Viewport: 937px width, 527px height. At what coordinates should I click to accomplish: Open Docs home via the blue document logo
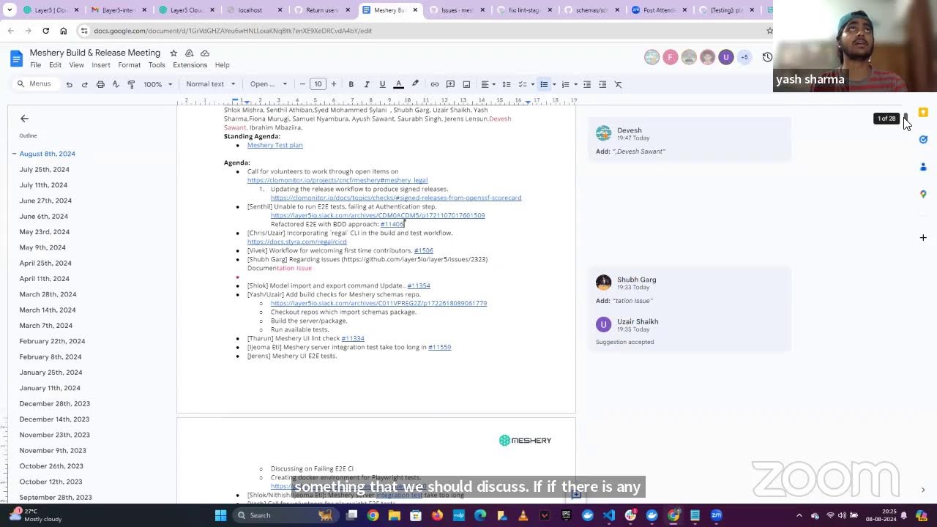pos(16,59)
